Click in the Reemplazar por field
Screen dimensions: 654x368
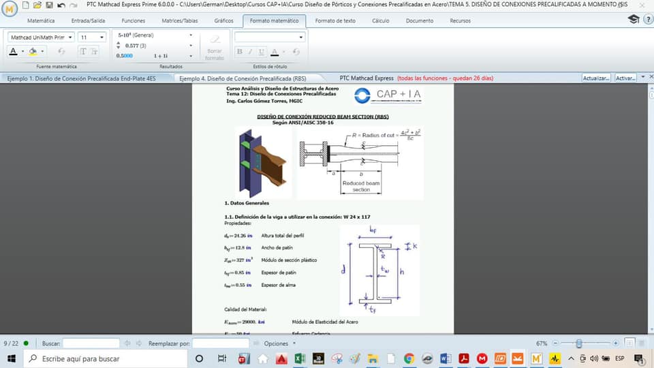[221, 343]
